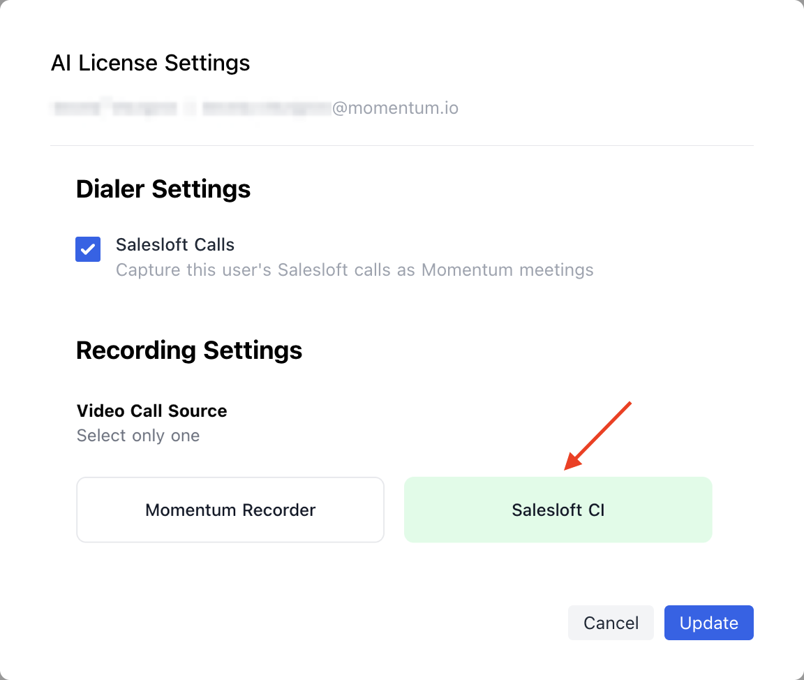Click the red arrow annotation
This screenshot has height=680, width=804.
pyautogui.click(x=600, y=433)
